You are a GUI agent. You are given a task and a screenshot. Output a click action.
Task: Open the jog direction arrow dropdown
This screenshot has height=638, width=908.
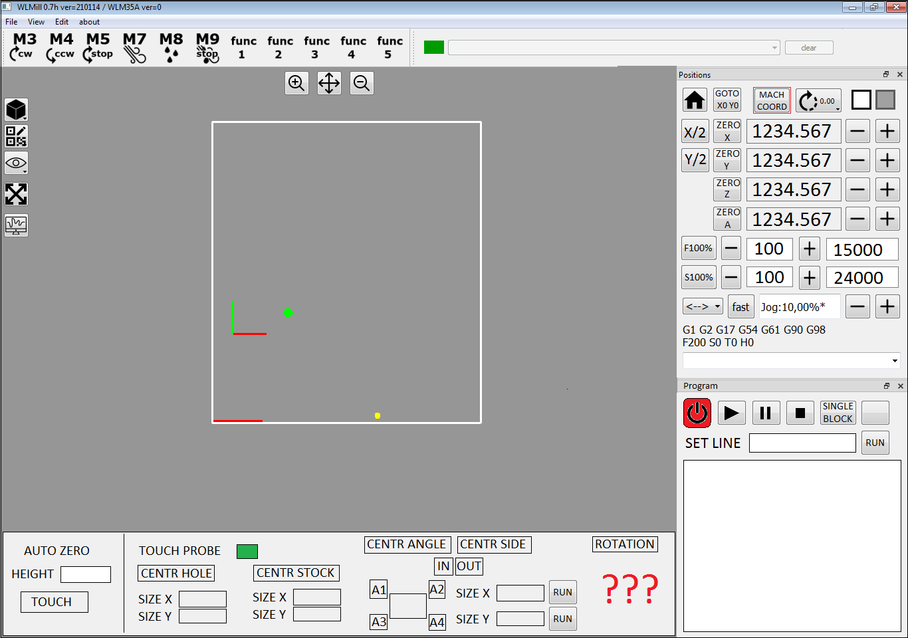[x=703, y=306]
